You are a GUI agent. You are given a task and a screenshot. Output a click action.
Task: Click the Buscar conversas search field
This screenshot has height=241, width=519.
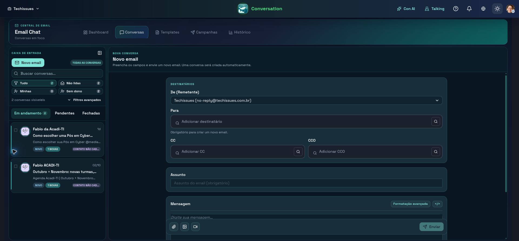(x=57, y=73)
